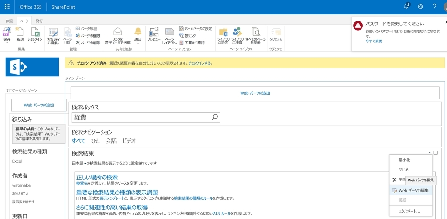
Task: Expand the 保存 dropdown arrow
Action: tap(7, 43)
